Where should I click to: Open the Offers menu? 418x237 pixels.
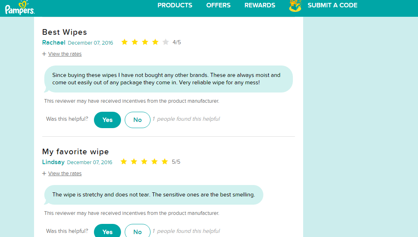point(218,5)
